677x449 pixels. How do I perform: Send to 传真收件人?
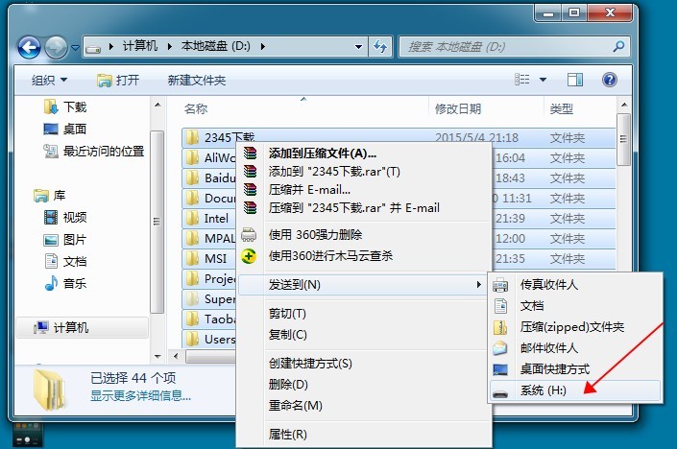coord(575,285)
